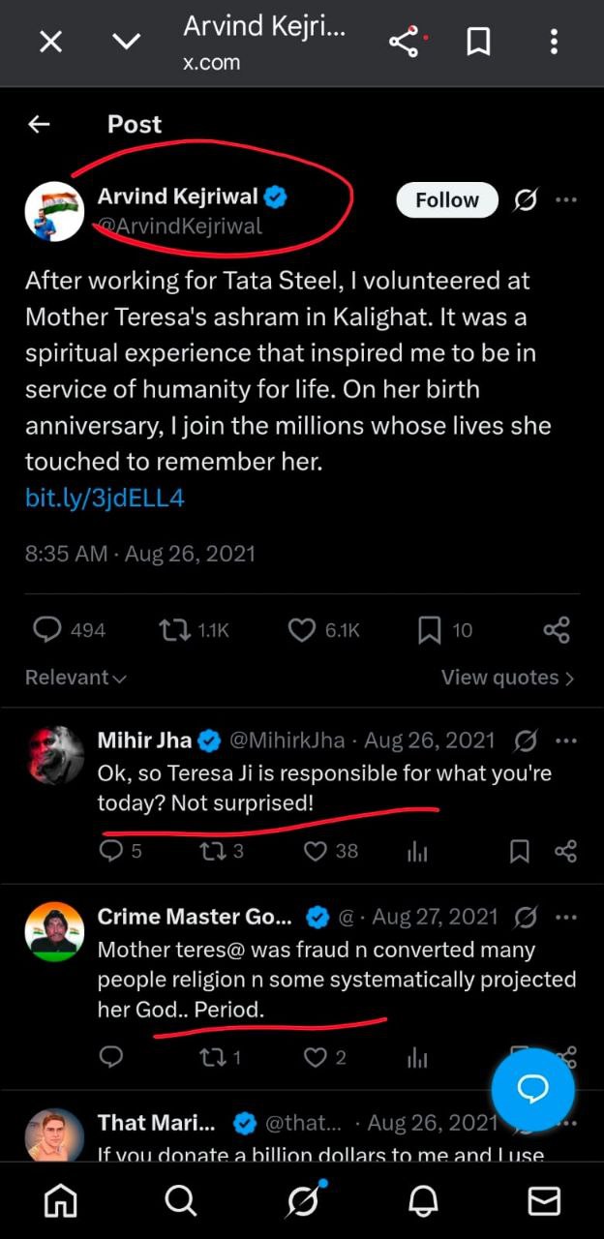604x1239 pixels.
Task: Tap the back arrow beside Post
Action: point(39,124)
